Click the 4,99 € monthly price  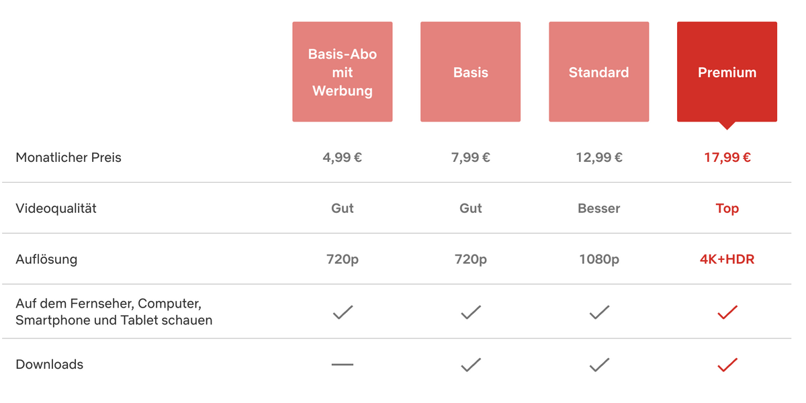[343, 158]
